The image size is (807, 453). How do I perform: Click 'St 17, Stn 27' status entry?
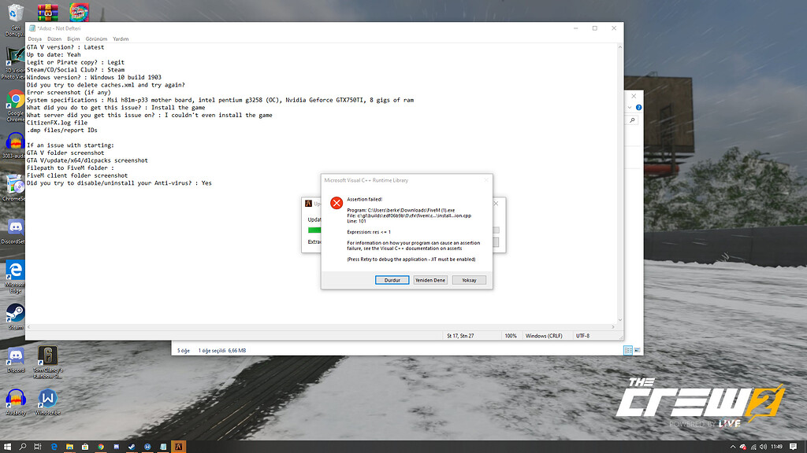pyautogui.click(x=460, y=336)
